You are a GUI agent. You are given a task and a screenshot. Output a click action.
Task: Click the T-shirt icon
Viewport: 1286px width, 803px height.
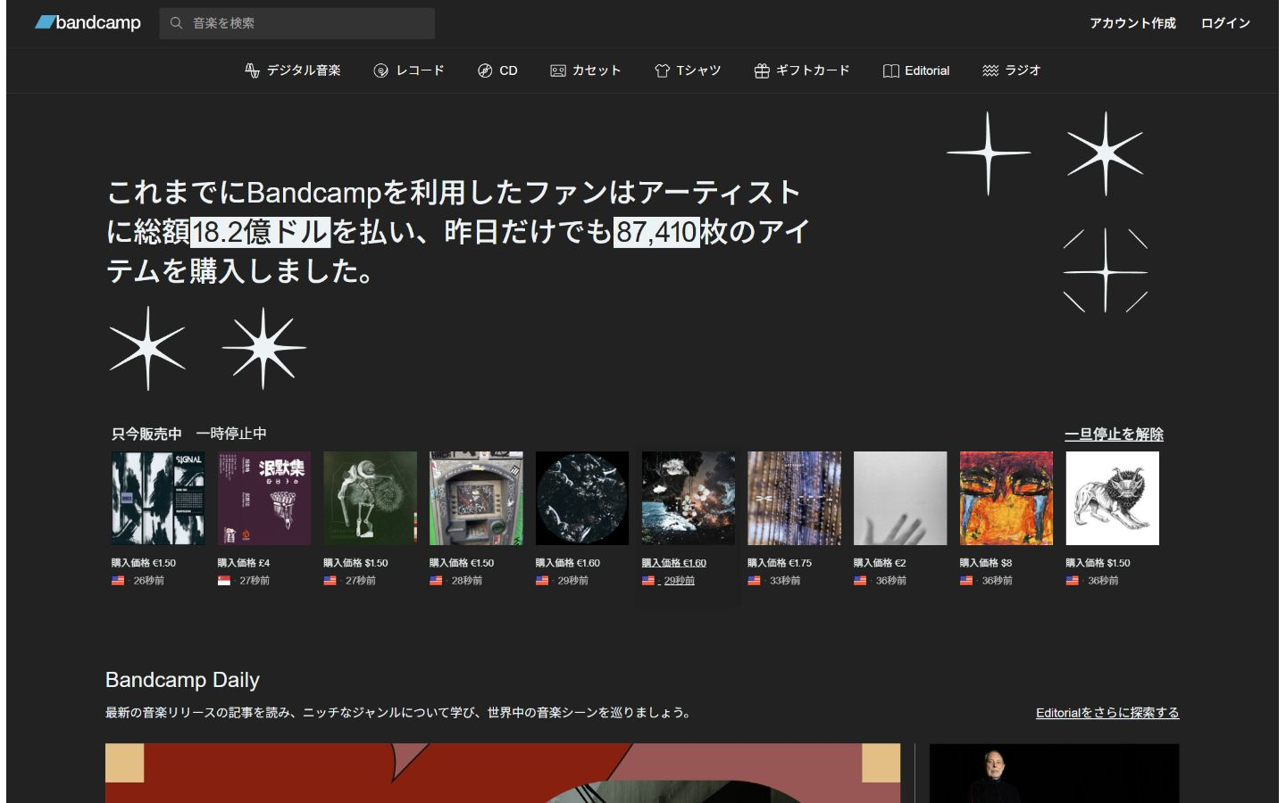pyautogui.click(x=662, y=70)
